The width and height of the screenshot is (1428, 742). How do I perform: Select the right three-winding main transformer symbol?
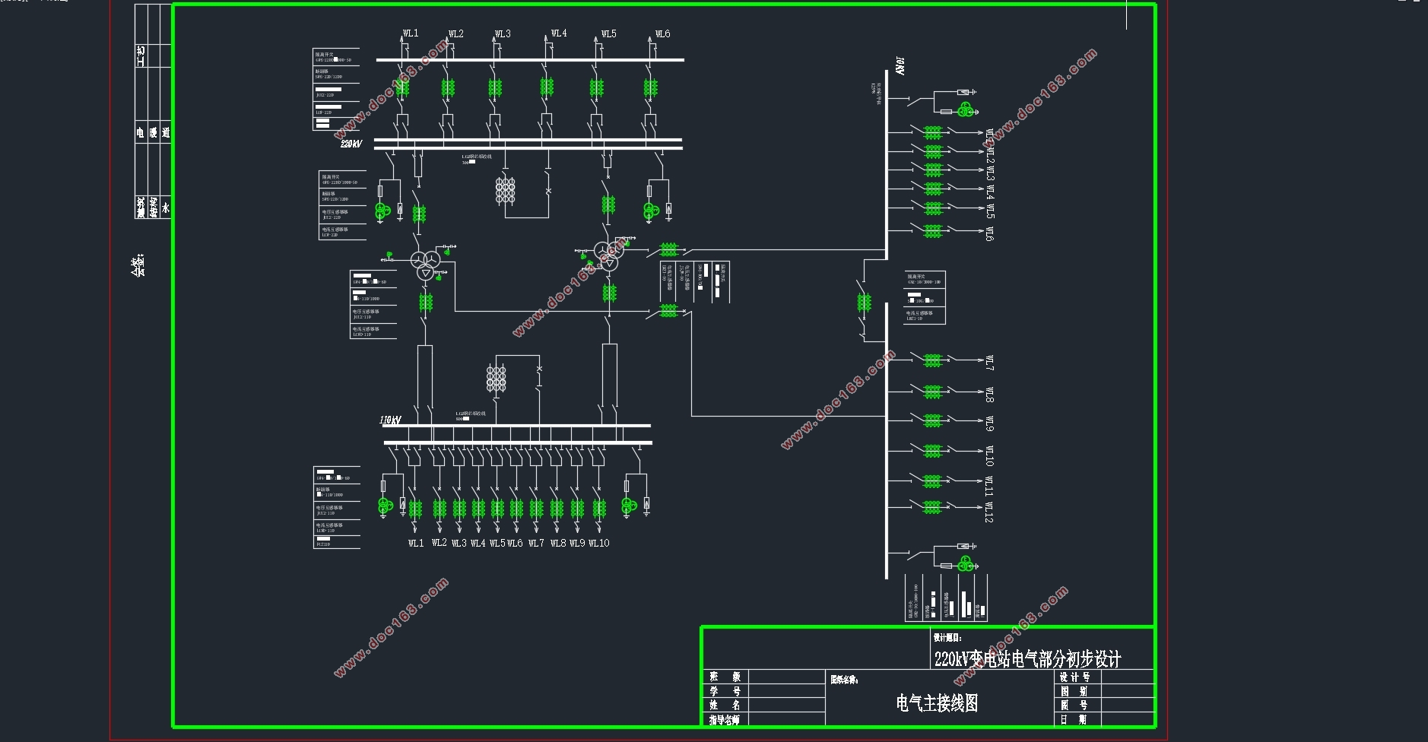pyautogui.click(x=608, y=255)
